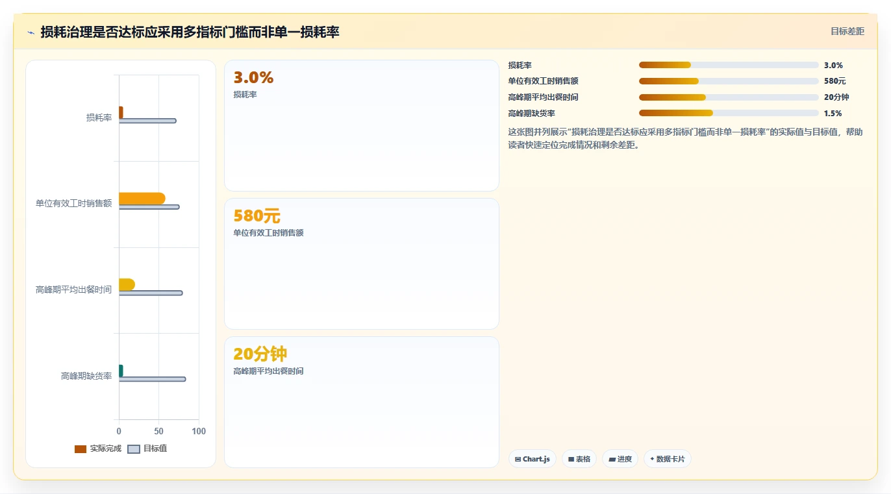Click the 损耗率 chart axis label
Image resolution: width=891 pixels, height=494 pixels.
99,117
